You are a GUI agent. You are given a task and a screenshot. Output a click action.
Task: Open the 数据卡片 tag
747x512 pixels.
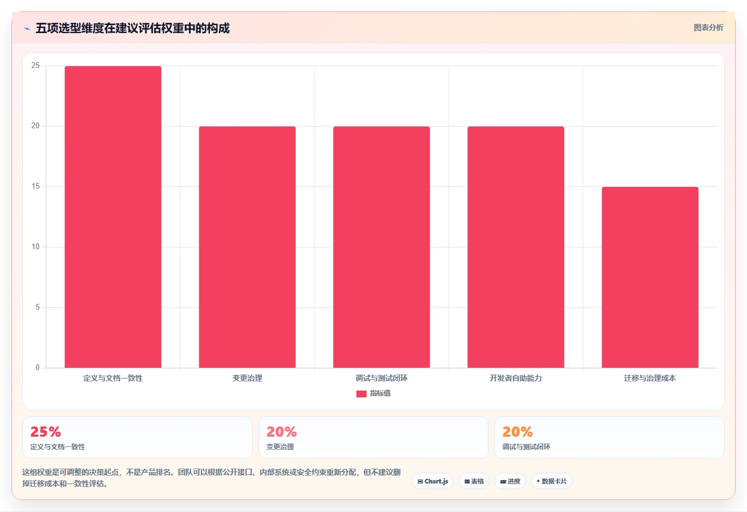coord(552,481)
